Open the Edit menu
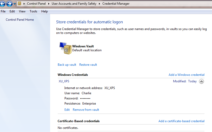This screenshot has height=132, width=212. [x=12, y=11]
